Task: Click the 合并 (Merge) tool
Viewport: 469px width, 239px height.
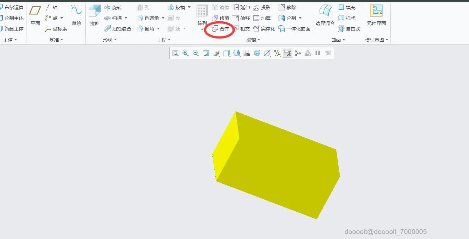Action: pos(221,29)
